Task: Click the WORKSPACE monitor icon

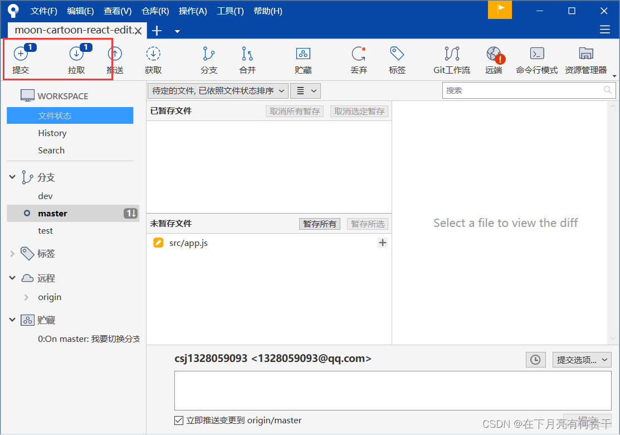Action: click(27, 95)
